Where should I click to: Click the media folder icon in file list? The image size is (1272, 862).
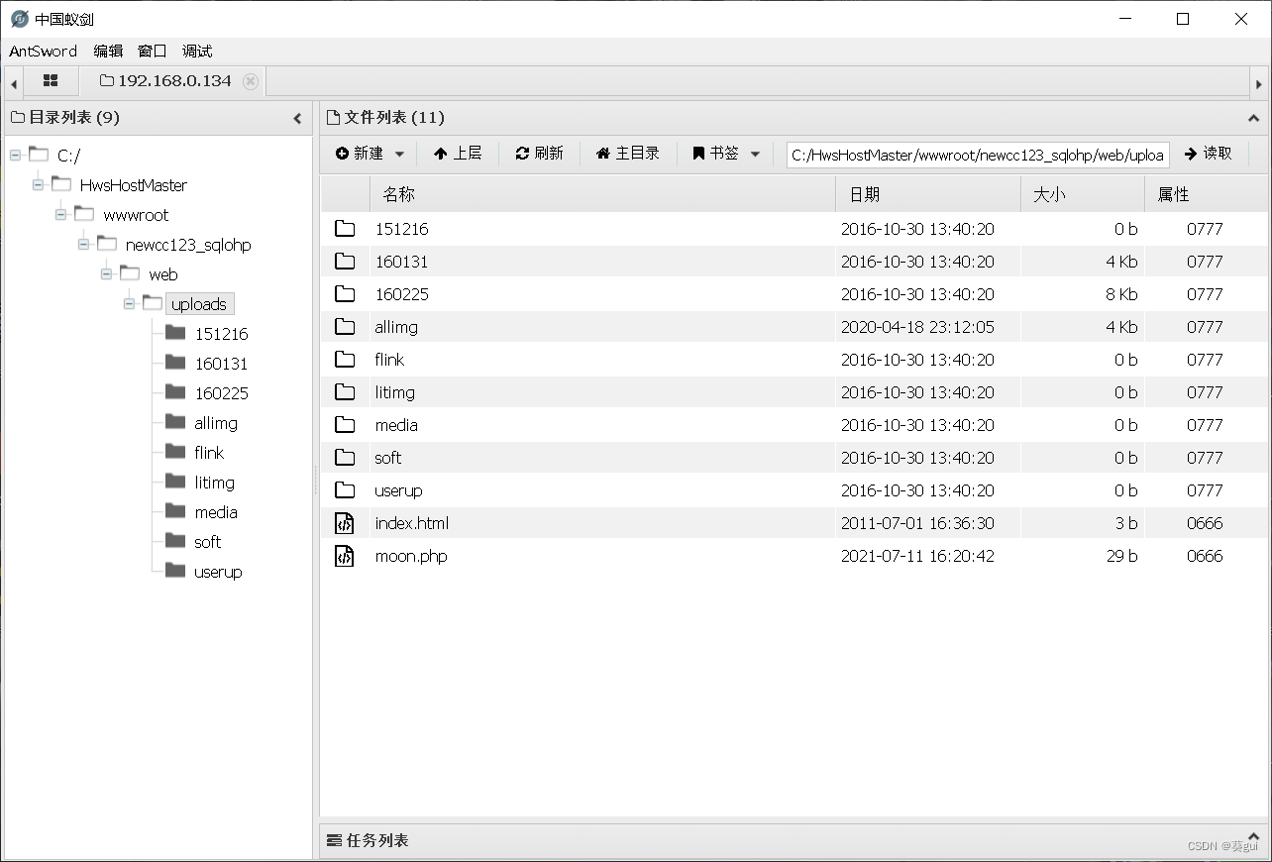(x=345, y=425)
